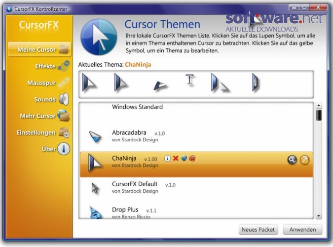333x247 pixels.
Task: Open the Einstellungen section
Action: (36, 132)
